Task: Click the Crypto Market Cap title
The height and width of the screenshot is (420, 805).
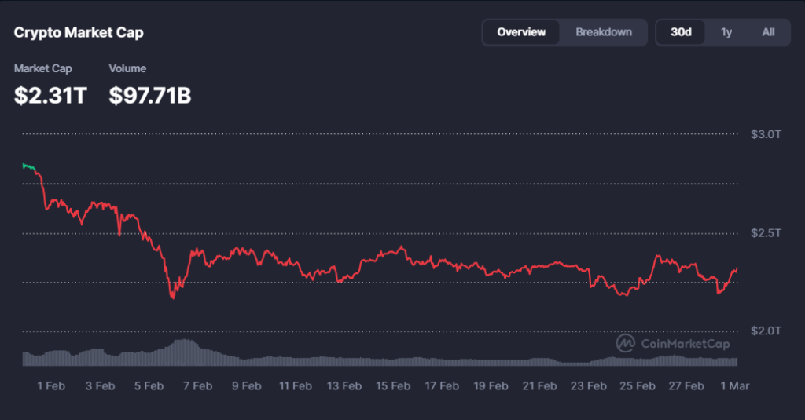Action: pos(79,33)
